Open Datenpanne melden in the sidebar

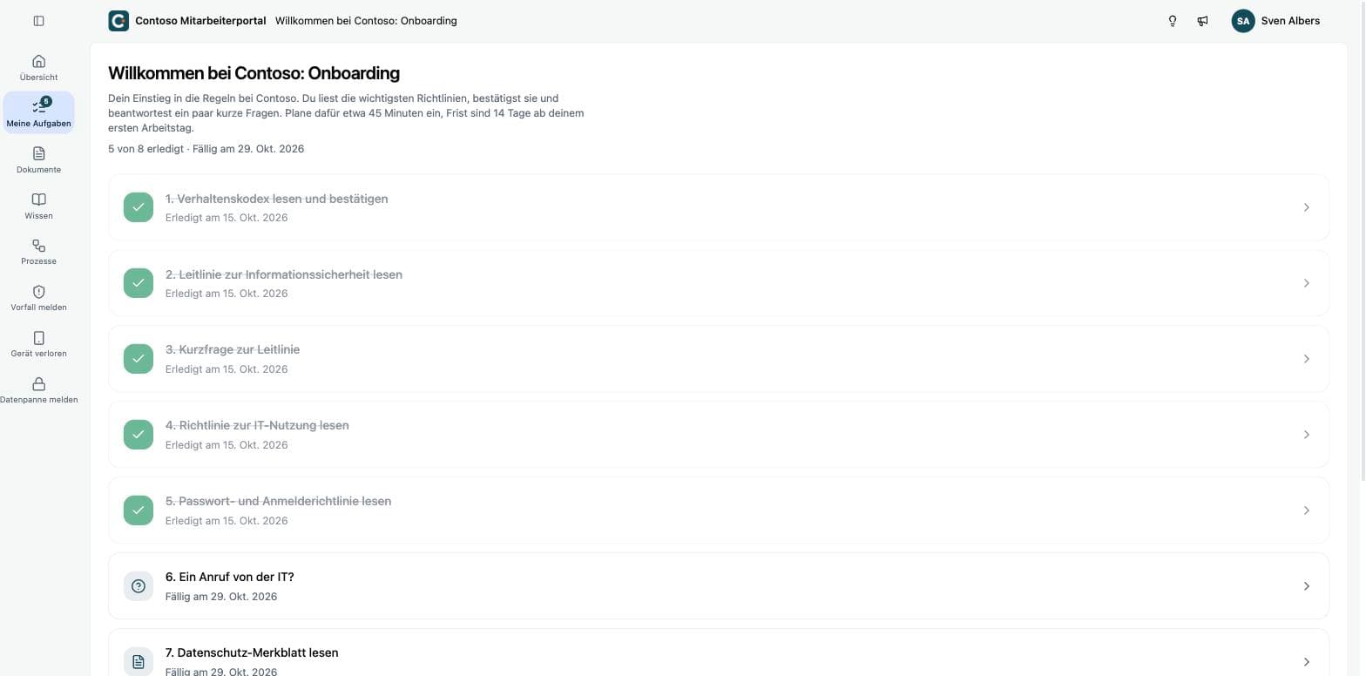pyautogui.click(x=38, y=390)
